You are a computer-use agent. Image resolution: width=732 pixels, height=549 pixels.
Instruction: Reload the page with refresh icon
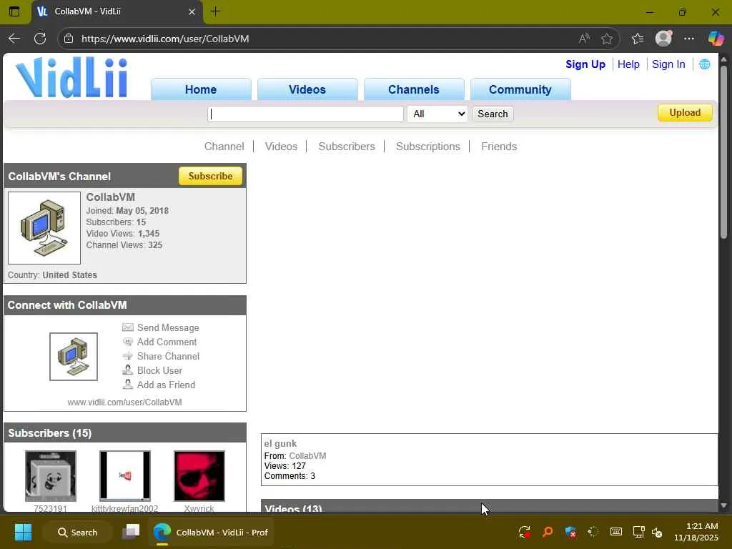(40, 39)
